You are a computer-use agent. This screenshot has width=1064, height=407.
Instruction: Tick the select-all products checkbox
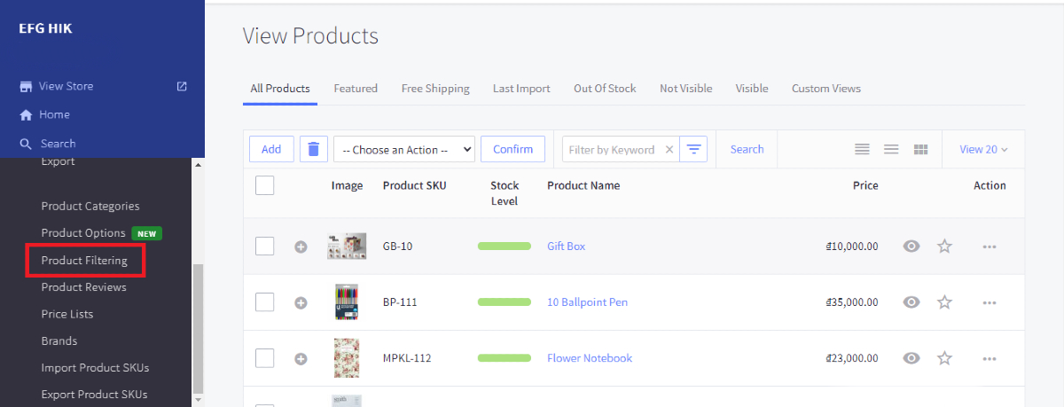[264, 185]
